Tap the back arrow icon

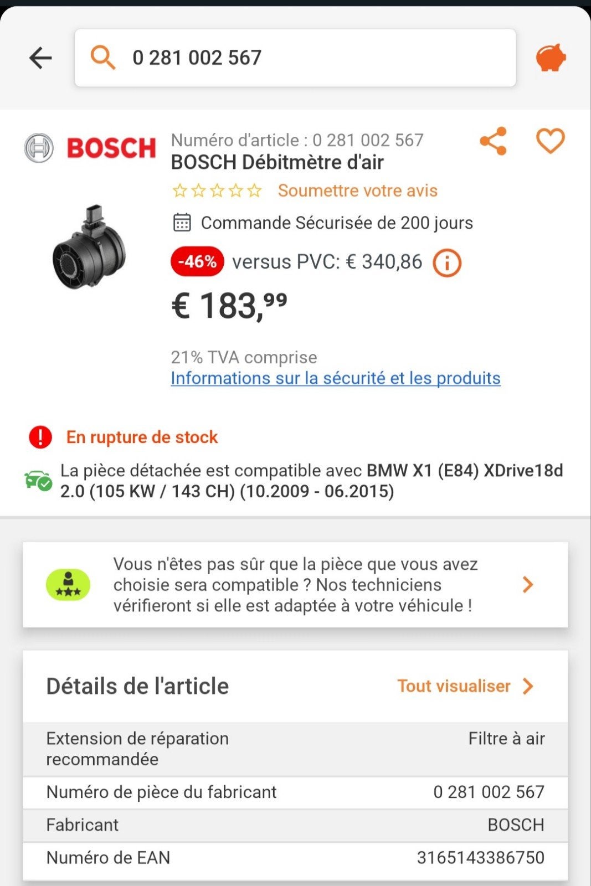pos(40,58)
